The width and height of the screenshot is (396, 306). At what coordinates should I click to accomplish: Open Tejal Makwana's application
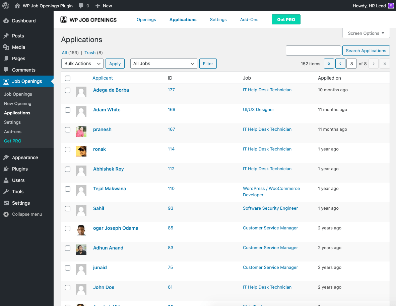(109, 189)
